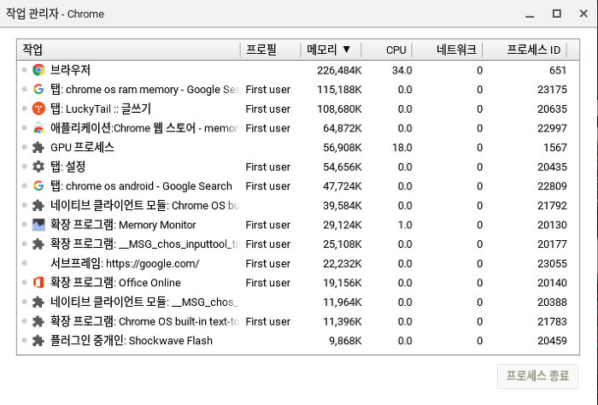Viewport: 598px width, 405px height.
Task: Toggle the descending sort arrow next to 메모리
Action: [x=347, y=50]
